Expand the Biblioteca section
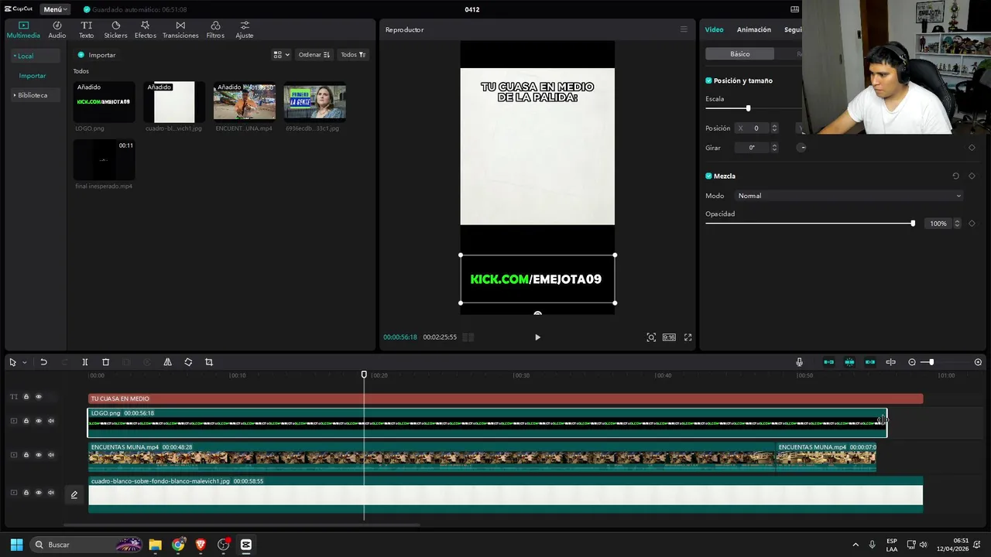This screenshot has height=557, width=991. coord(34,95)
